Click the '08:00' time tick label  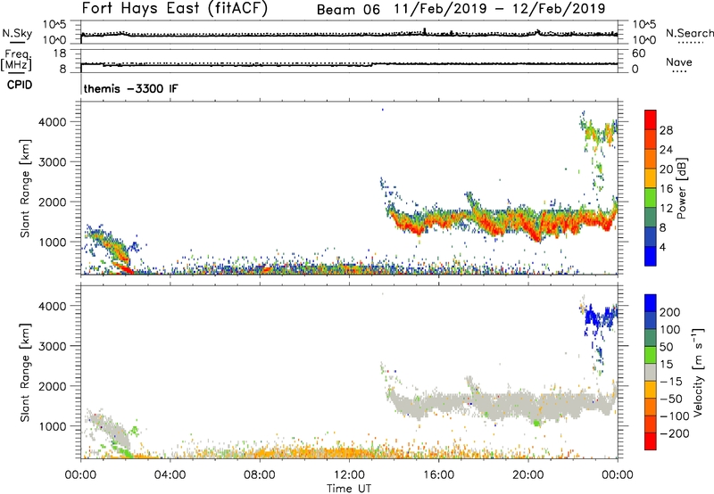pos(259,475)
